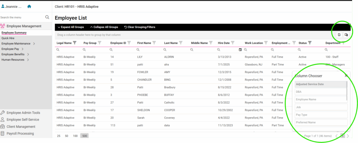Click the menu search magnifier icon
The height and width of the screenshot is (143, 358).
click(x=47, y=17)
